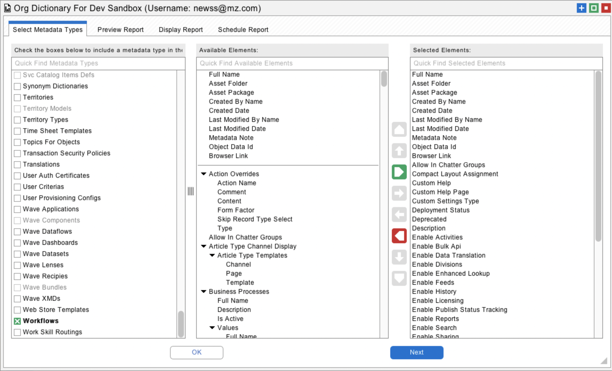
Task: Click the gray move-right arrow icon
Action: click(399, 193)
